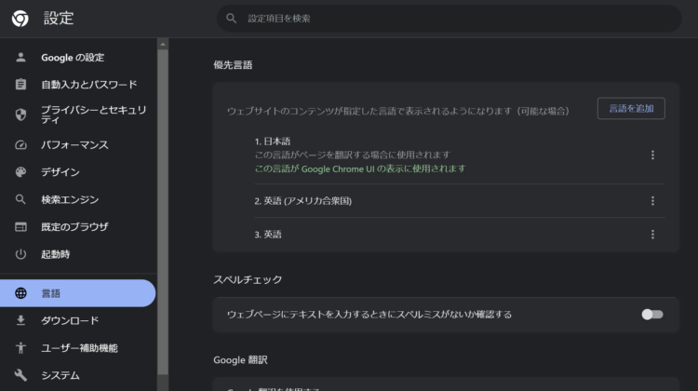Click the download arrow icon beside ダウンロード
The width and height of the screenshot is (698, 391).
click(x=20, y=320)
